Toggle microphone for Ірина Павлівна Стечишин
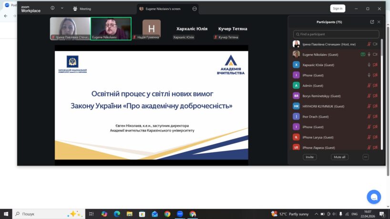390x219 pixels. point(369,44)
